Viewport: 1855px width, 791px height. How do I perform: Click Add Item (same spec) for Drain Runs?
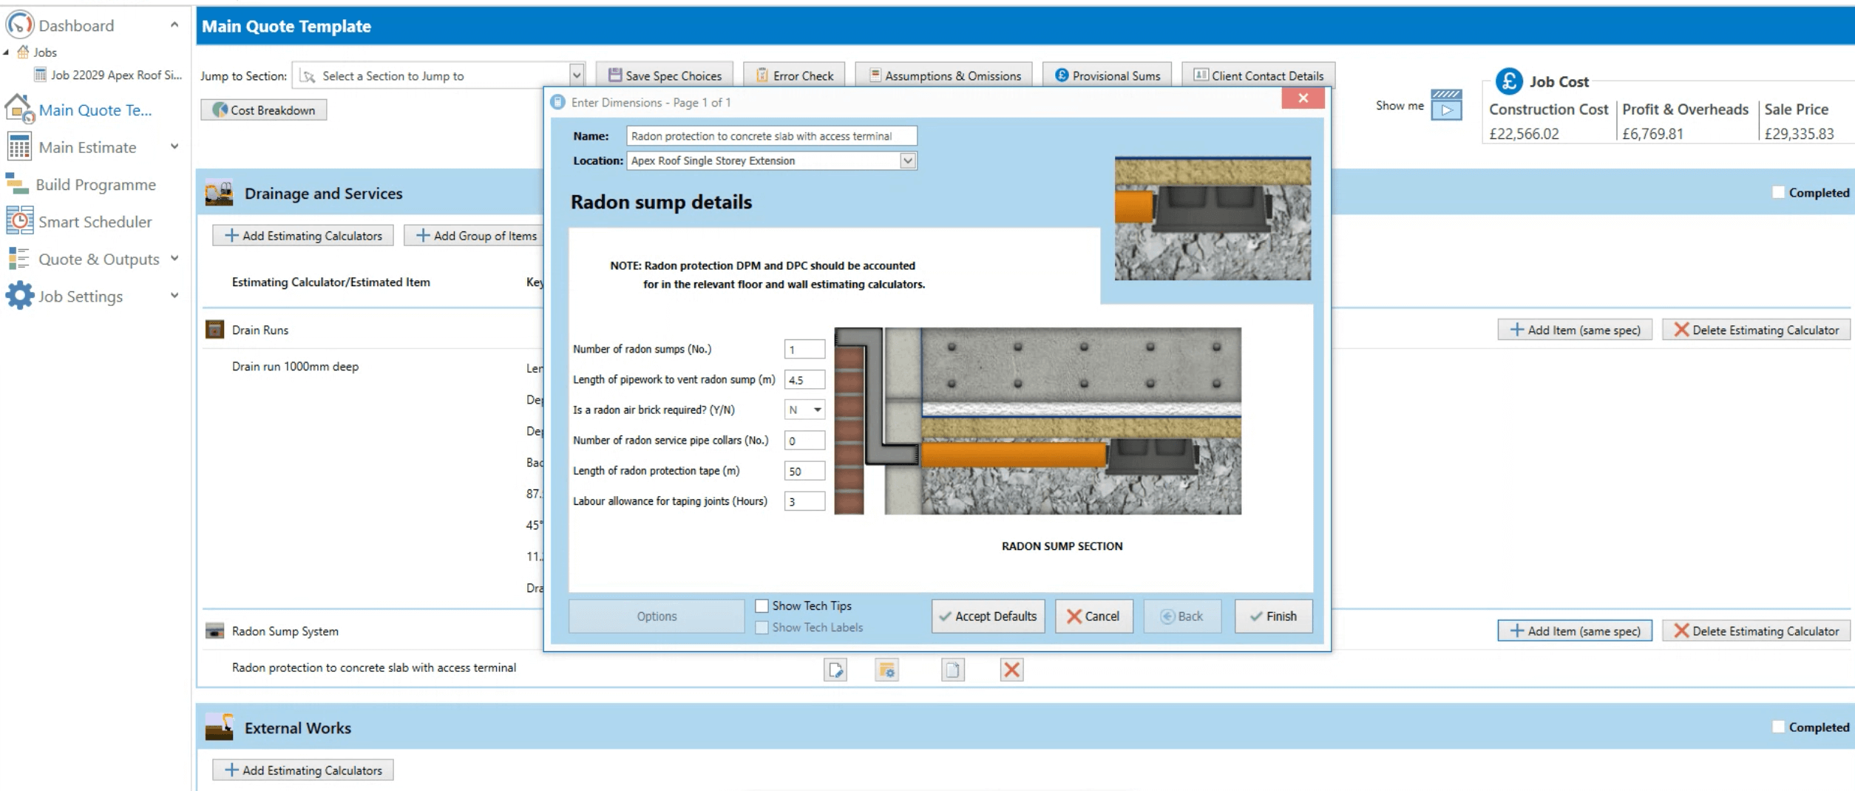point(1575,330)
